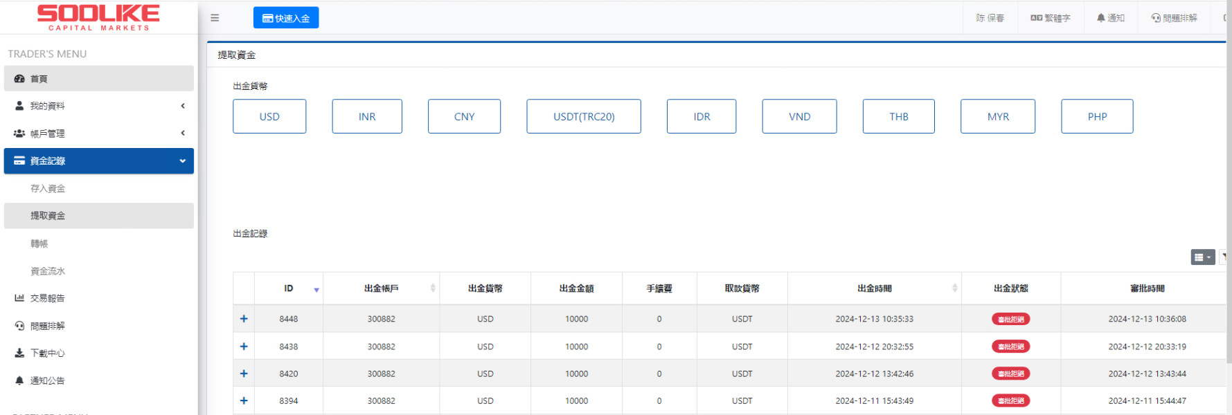Screen dimensions: 1232x415
Task: Select USDT(TRC20) as withdrawal currency
Action: click(583, 116)
